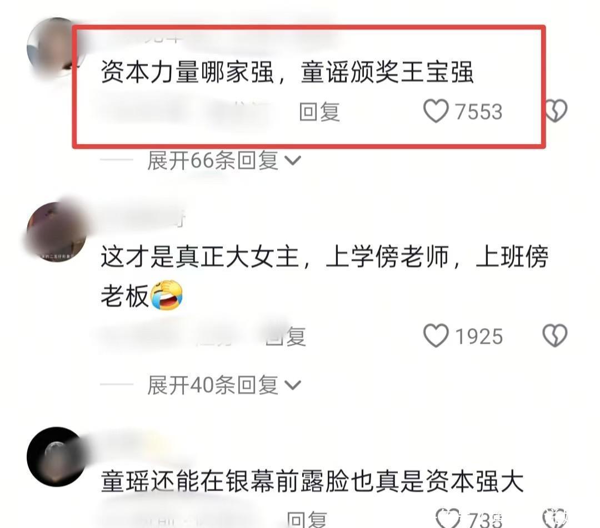Open first commenter's avatar profile

point(56,47)
